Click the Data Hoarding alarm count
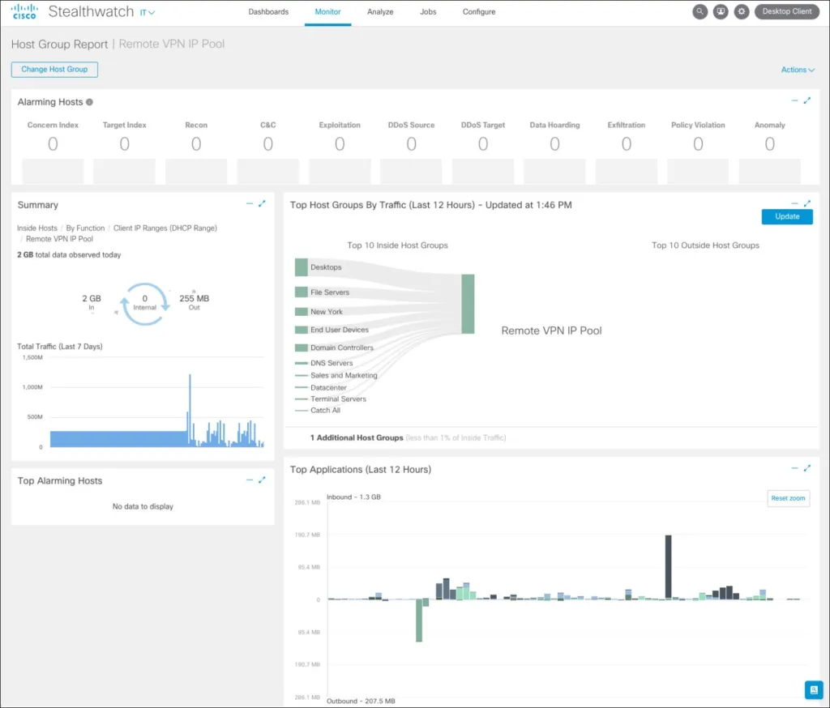This screenshot has width=830, height=708. click(554, 144)
